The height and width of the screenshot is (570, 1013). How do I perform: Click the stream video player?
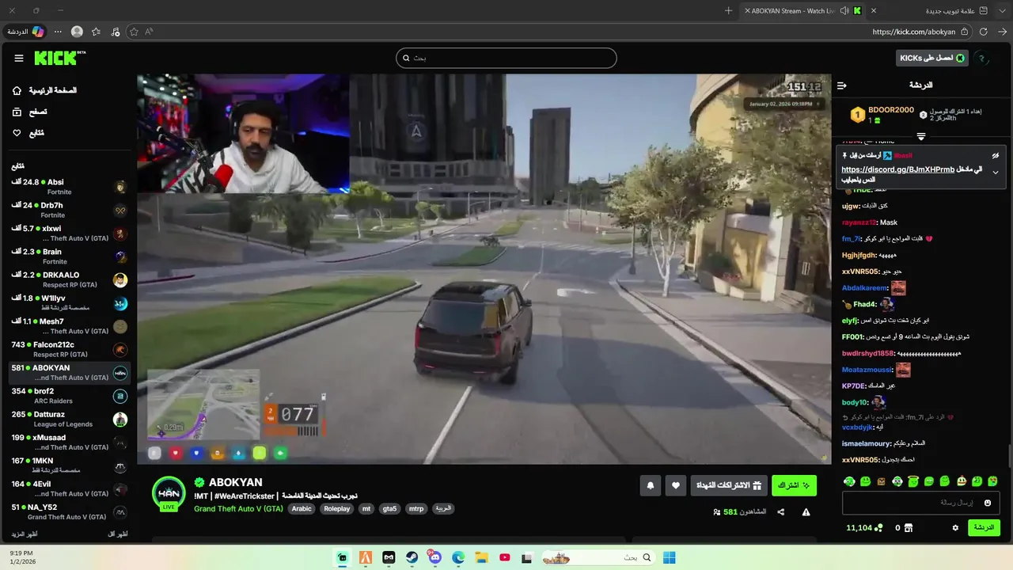click(x=484, y=269)
